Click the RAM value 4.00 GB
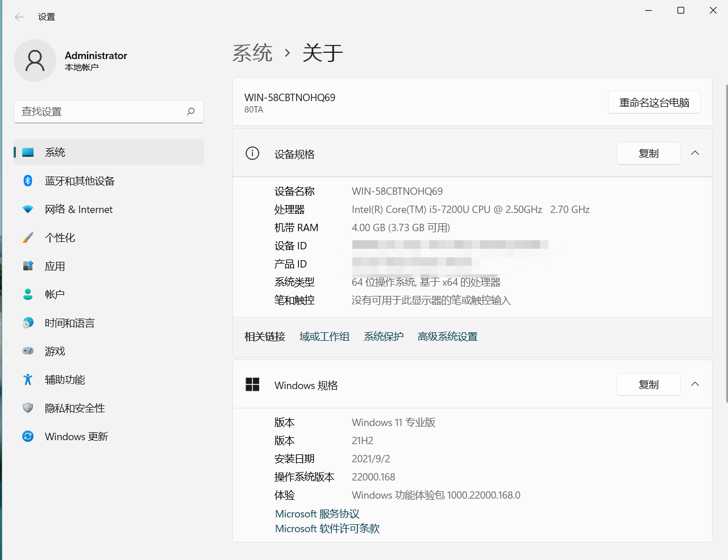 click(401, 228)
